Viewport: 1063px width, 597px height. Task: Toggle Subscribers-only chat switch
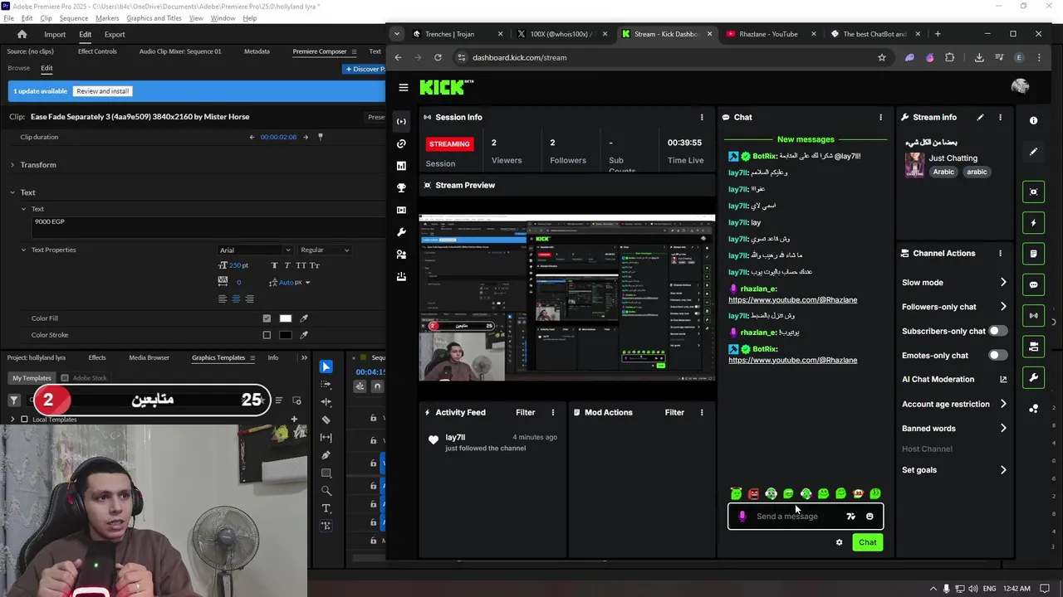pos(997,331)
